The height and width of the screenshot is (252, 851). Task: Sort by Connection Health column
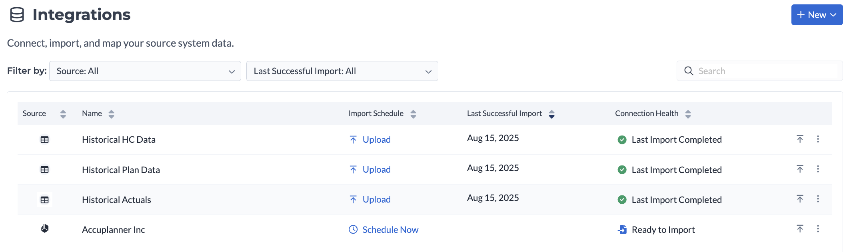(x=688, y=114)
